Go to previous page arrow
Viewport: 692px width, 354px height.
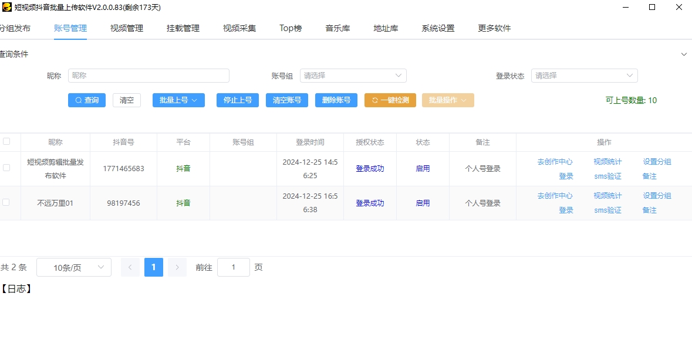coord(130,267)
